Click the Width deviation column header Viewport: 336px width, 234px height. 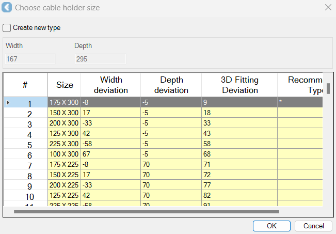click(x=110, y=85)
